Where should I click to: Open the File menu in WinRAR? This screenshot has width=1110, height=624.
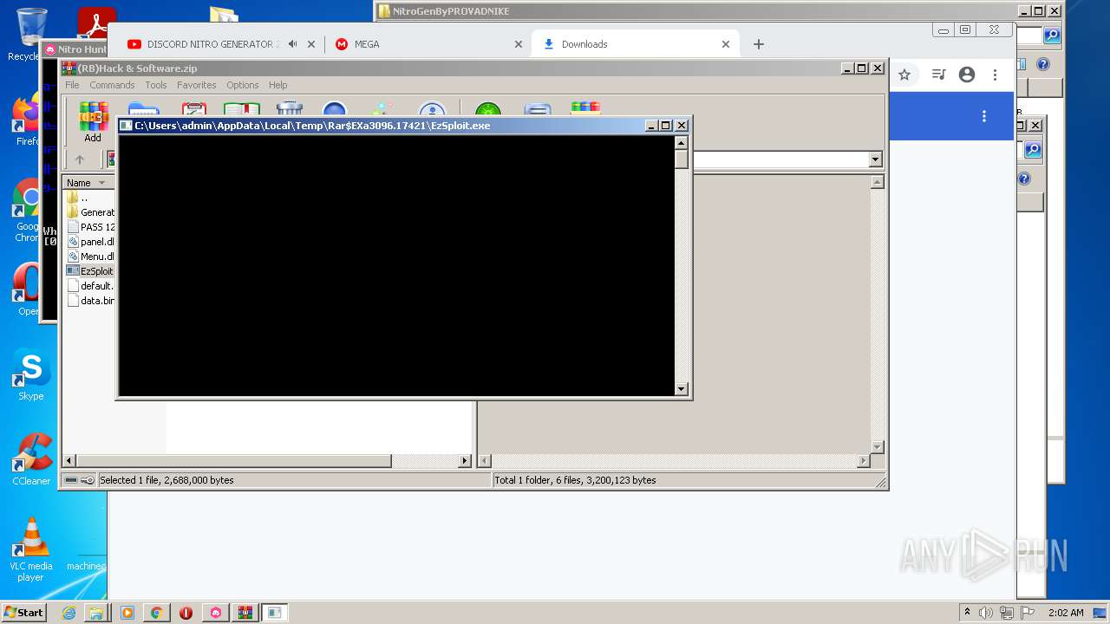(x=72, y=85)
